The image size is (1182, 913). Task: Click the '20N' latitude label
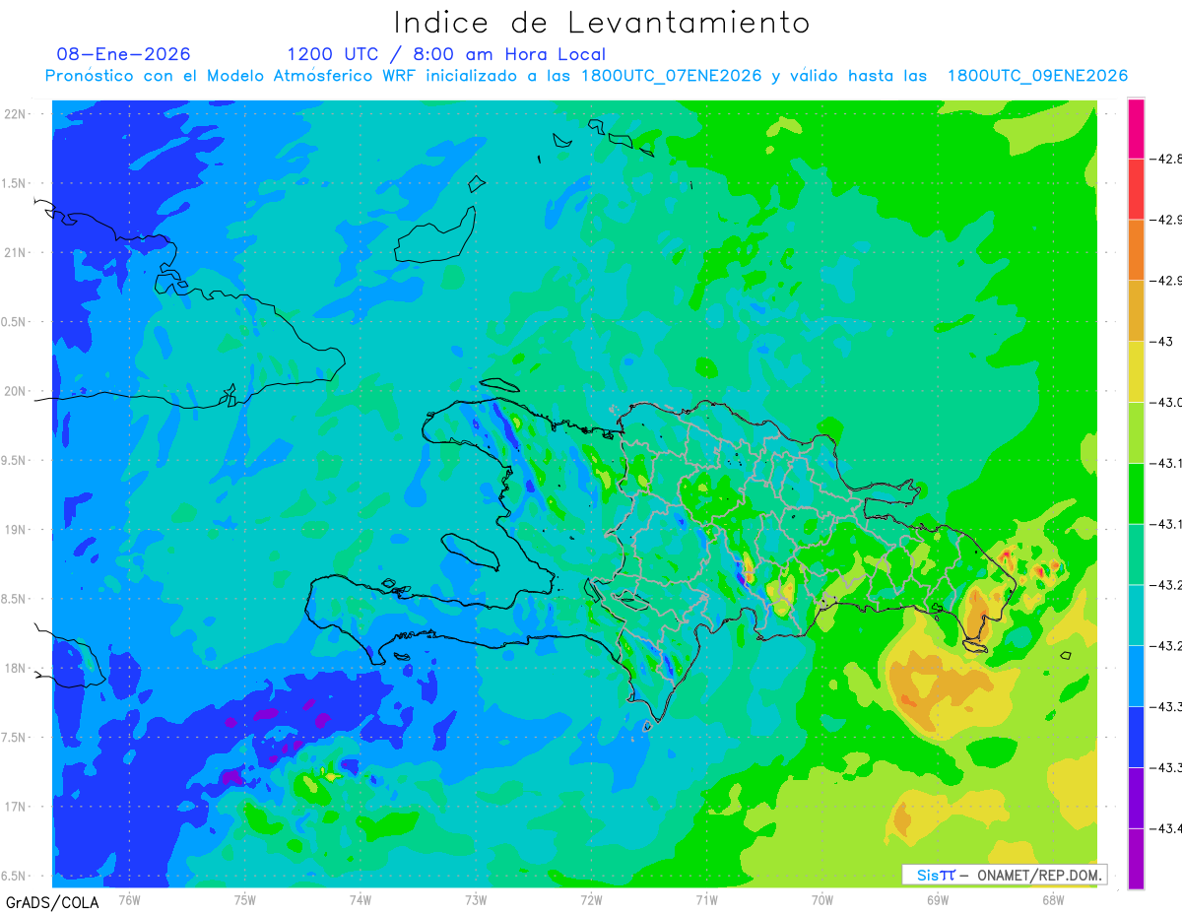click(x=16, y=391)
